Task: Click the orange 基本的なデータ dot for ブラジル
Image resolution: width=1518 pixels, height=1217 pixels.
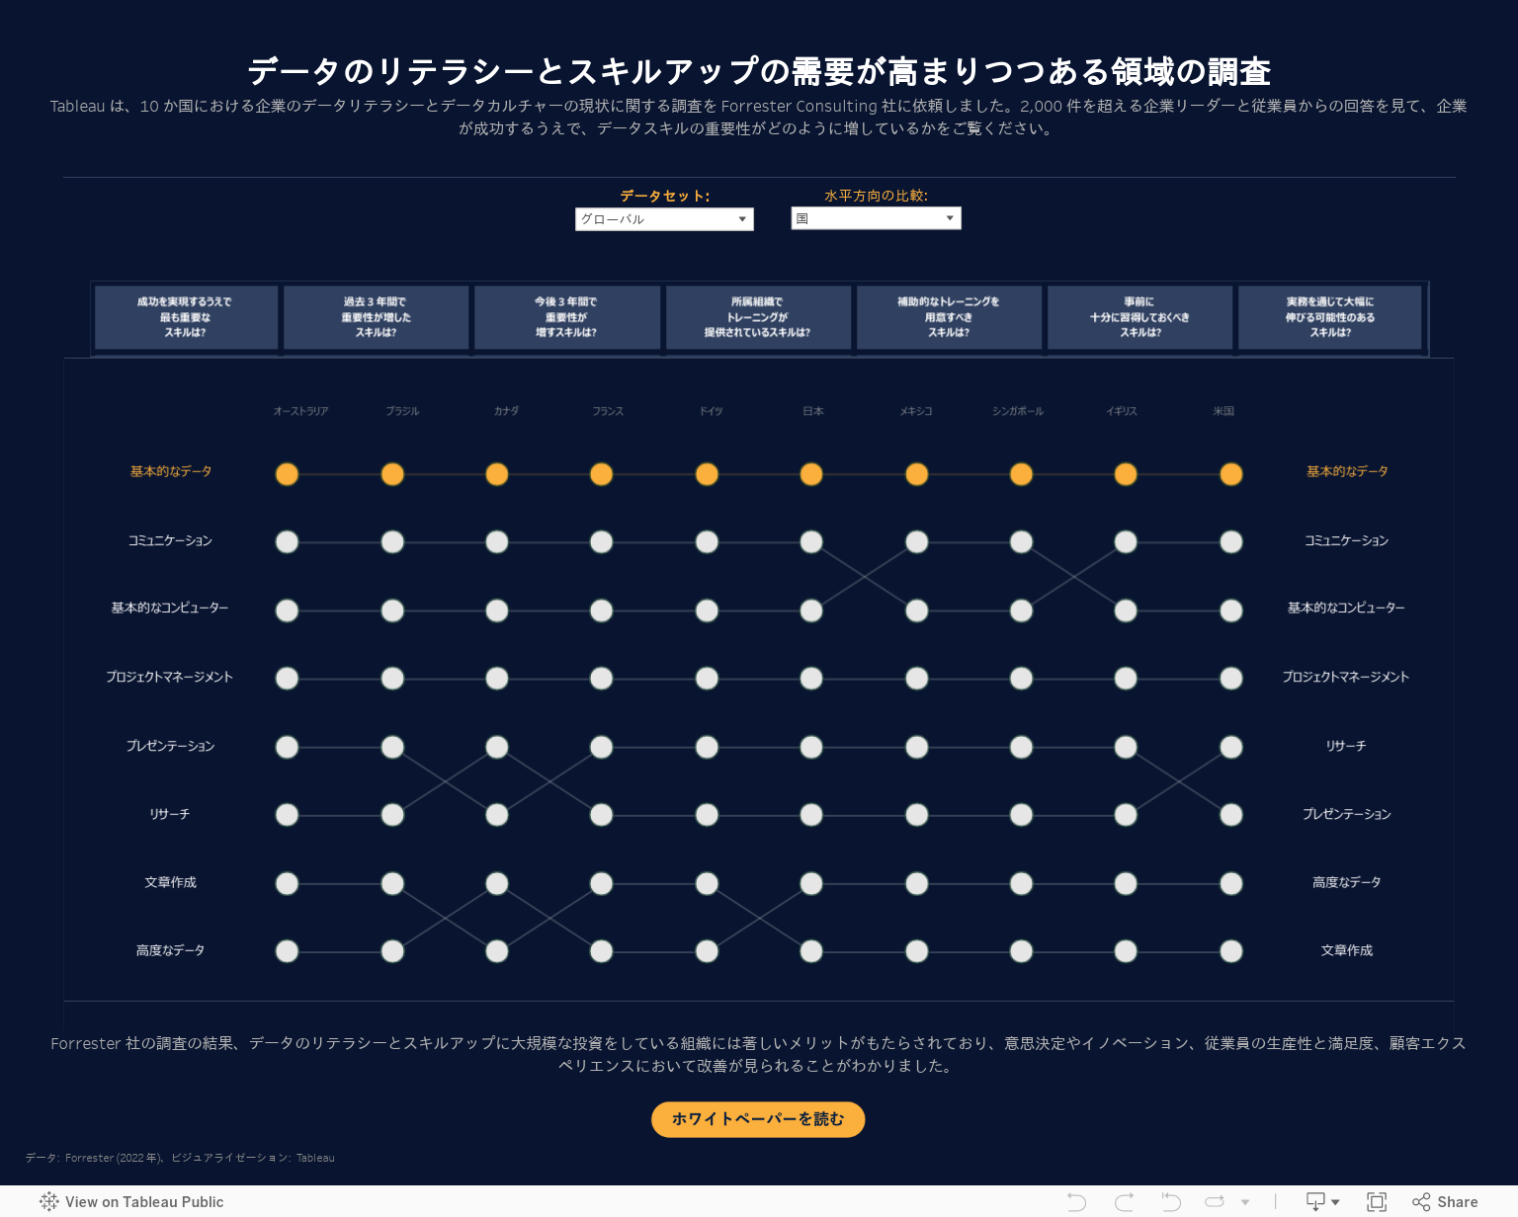Action: pos(392,474)
